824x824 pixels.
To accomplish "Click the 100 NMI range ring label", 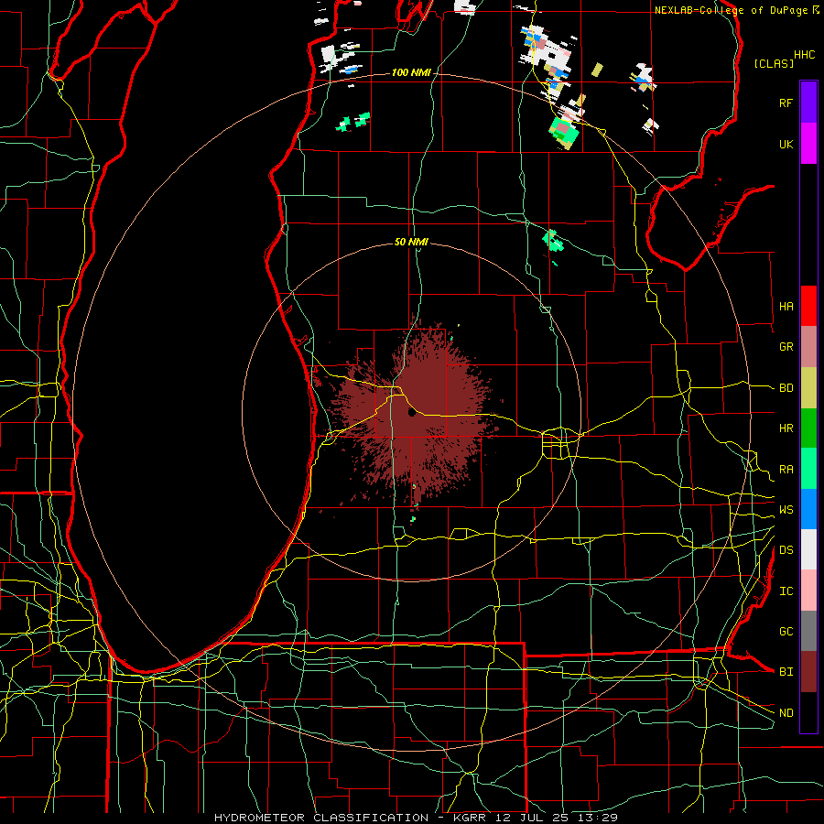I will pyautogui.click(x=411, y=72).
